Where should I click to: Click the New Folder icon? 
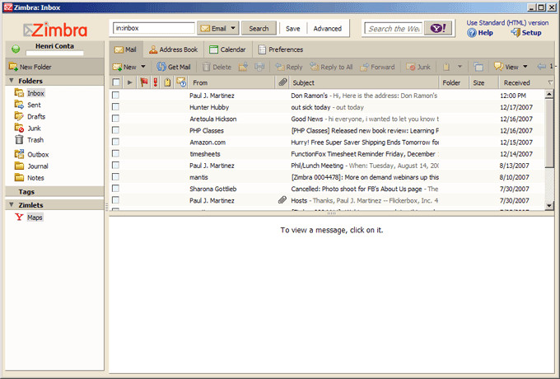[13, 67]
